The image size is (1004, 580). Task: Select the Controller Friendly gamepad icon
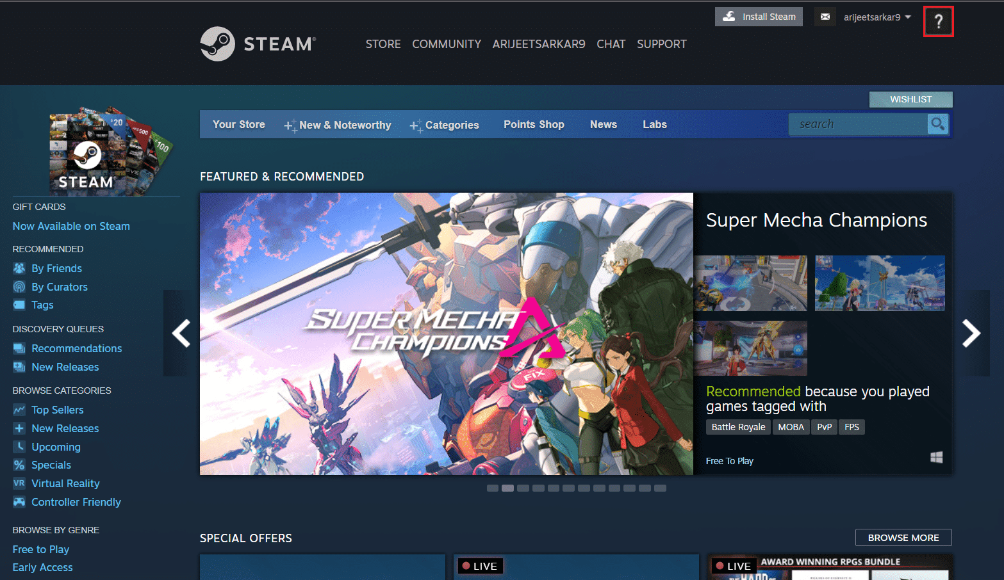click(x=20, y=502)
